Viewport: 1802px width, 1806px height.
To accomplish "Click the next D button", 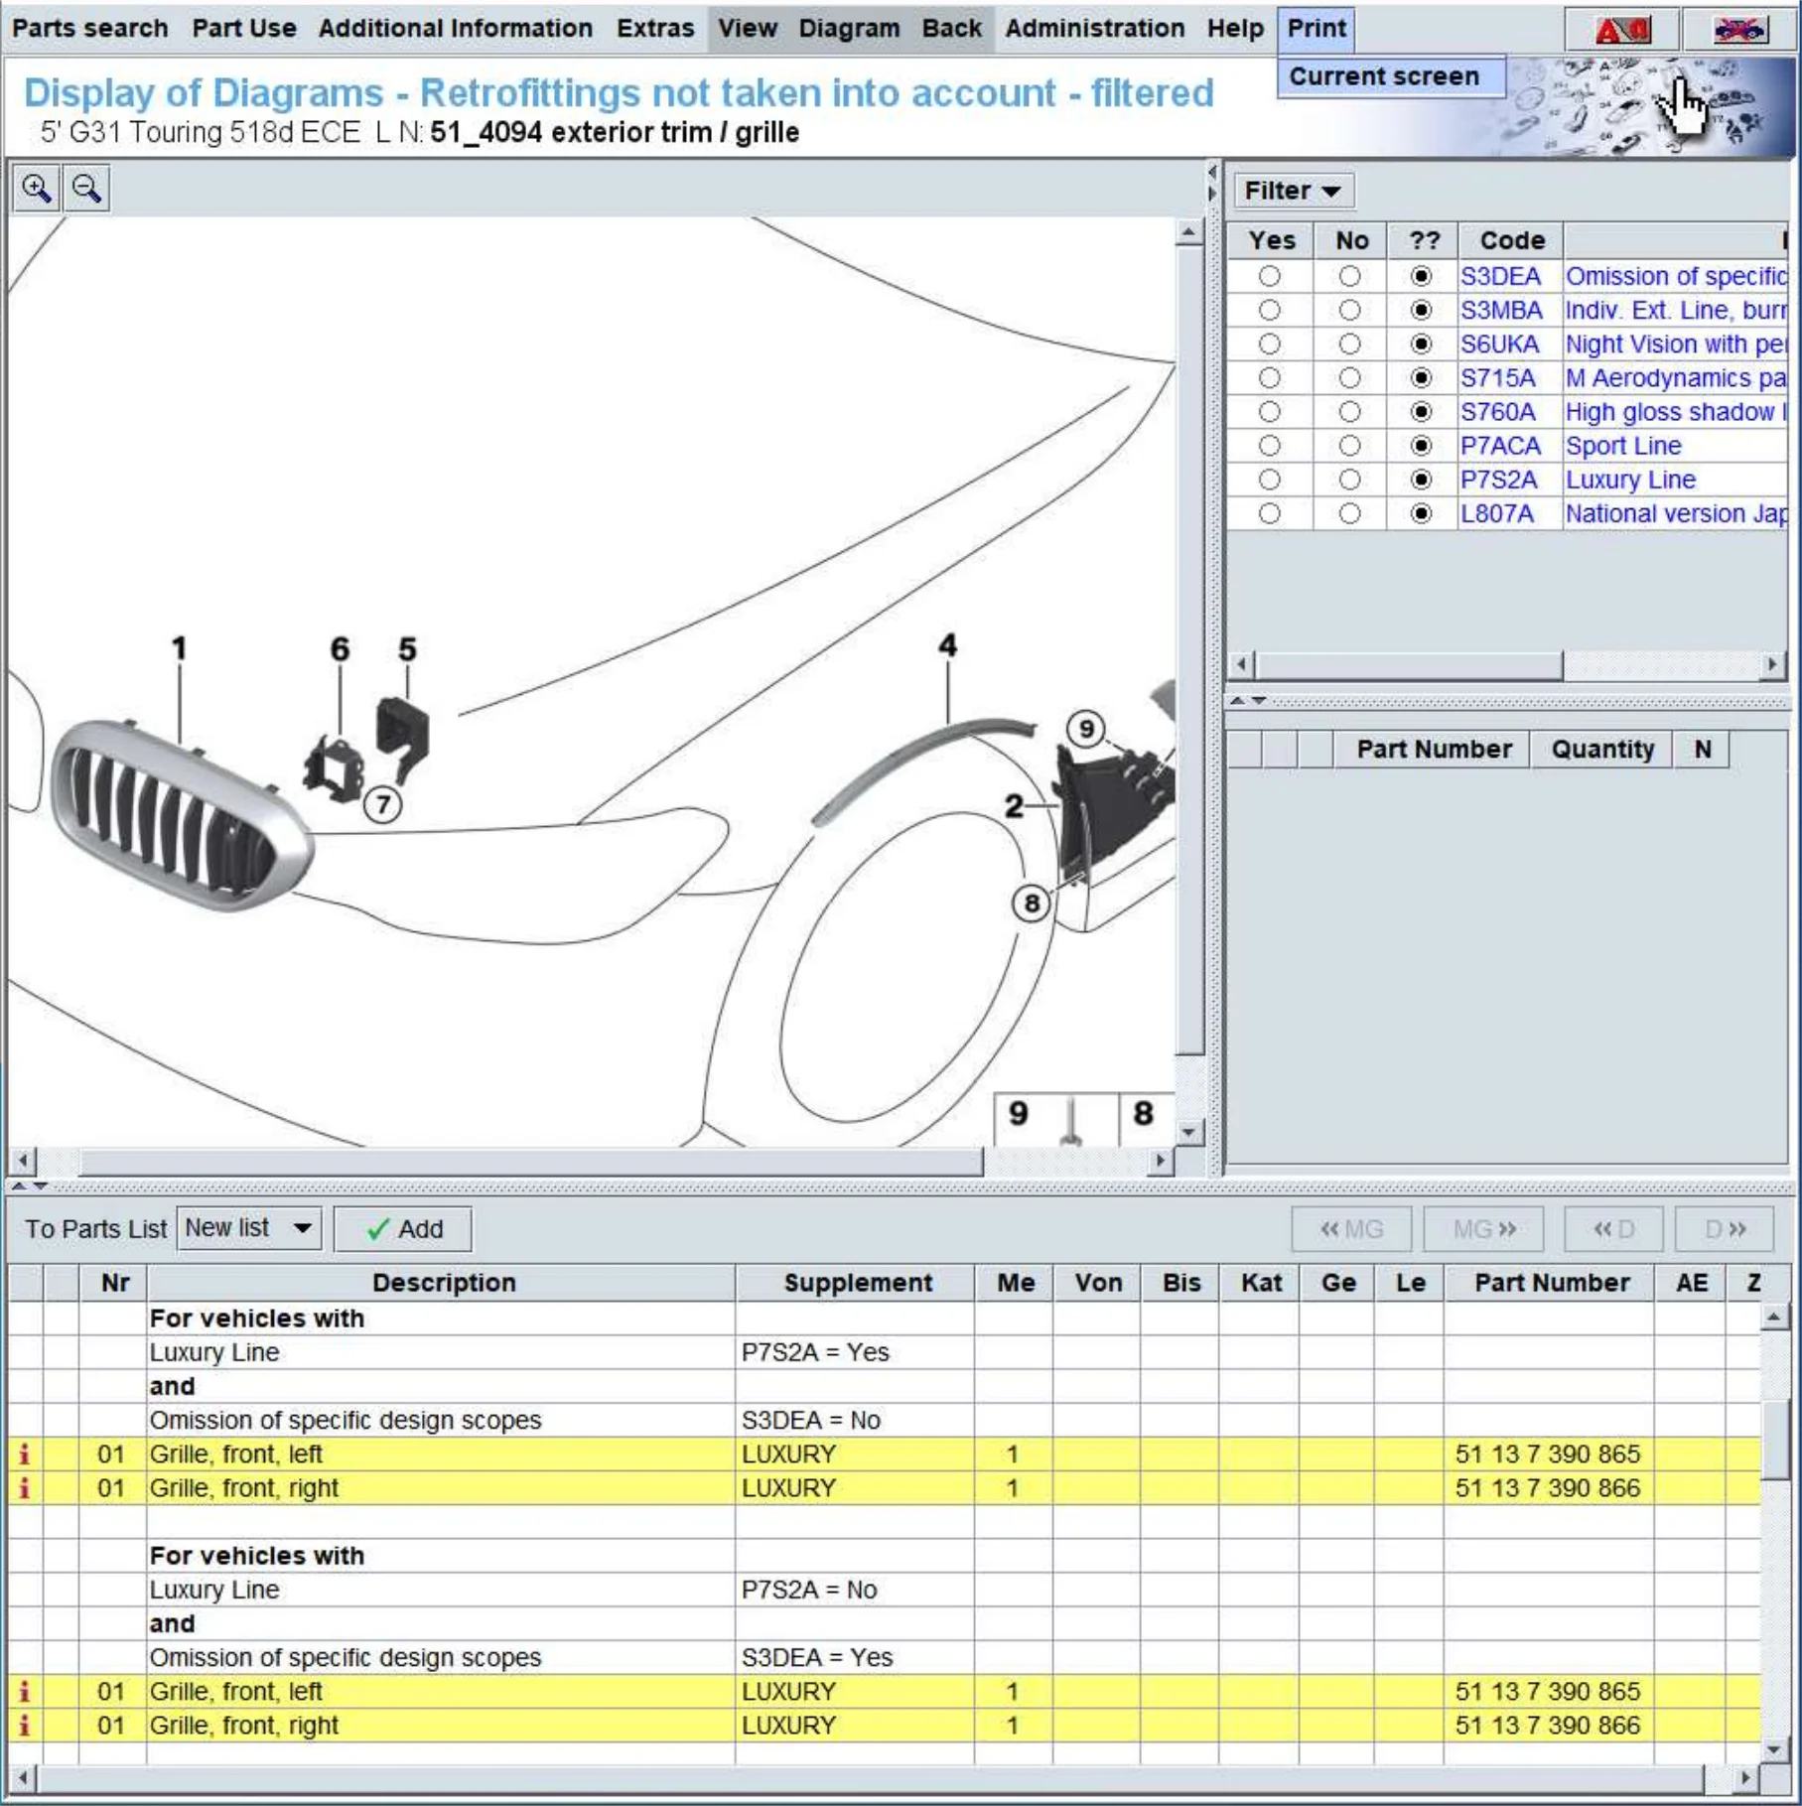I will pyautogui.click(x=1726, y=1229).
